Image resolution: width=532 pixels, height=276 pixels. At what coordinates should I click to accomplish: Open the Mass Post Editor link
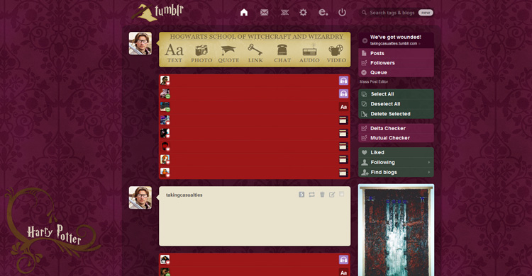[x=374, y=81]
